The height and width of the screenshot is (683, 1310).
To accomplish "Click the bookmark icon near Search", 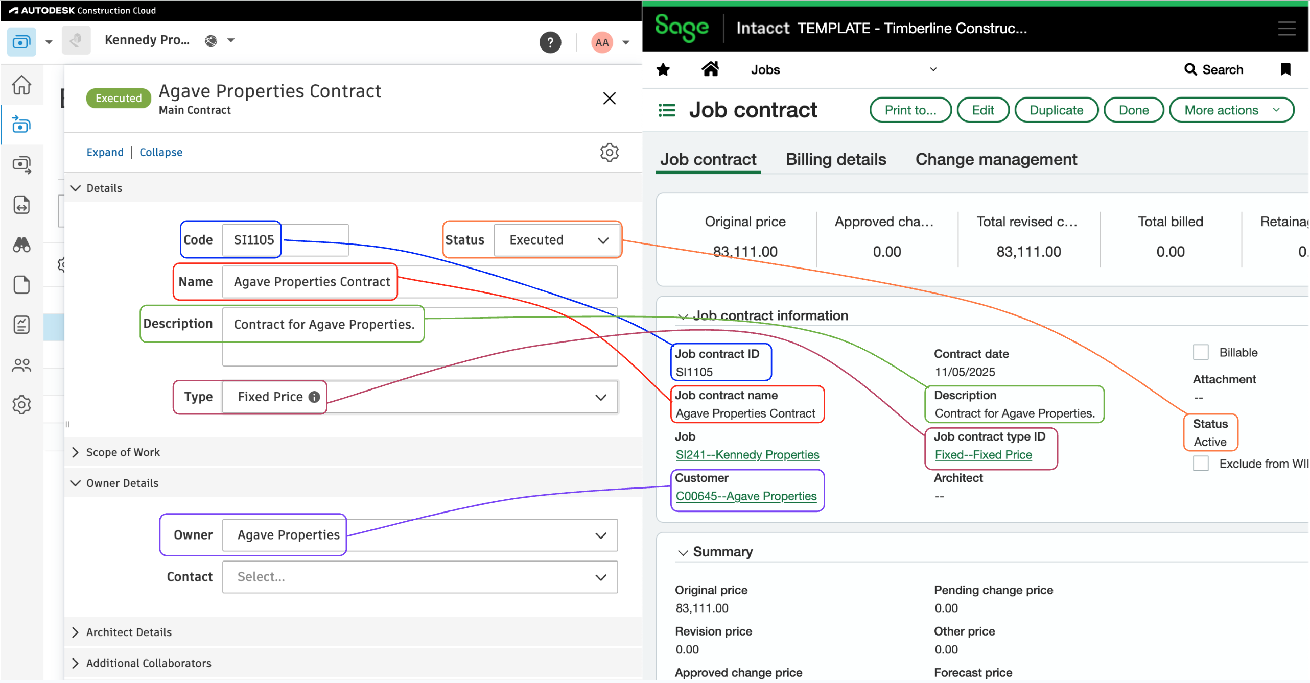I will (1286, 69).
